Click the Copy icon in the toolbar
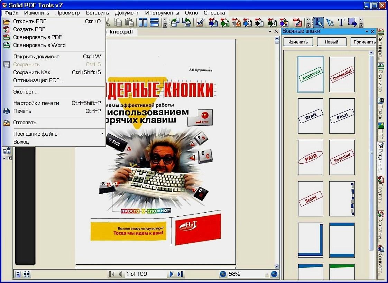The image size is (388, 283). (118, 22)
